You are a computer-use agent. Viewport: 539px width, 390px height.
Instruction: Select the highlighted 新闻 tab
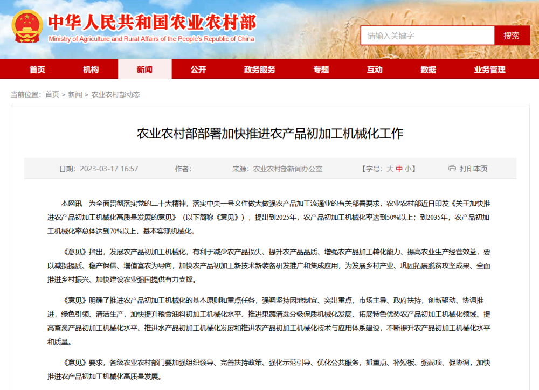(x=144, y=69)
